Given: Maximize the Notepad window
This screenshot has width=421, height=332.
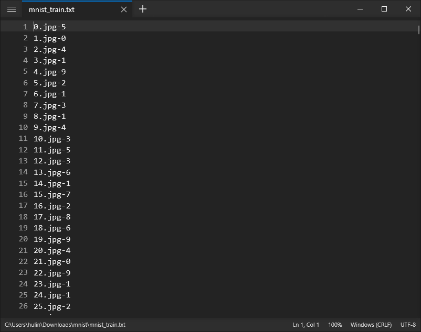Looking at the screenshot, I should (384, 9).
